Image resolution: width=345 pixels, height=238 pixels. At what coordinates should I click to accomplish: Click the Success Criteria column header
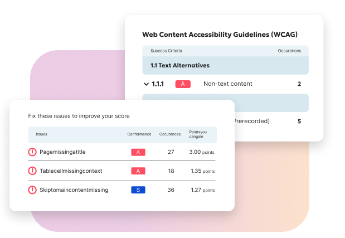click(166, 51)
